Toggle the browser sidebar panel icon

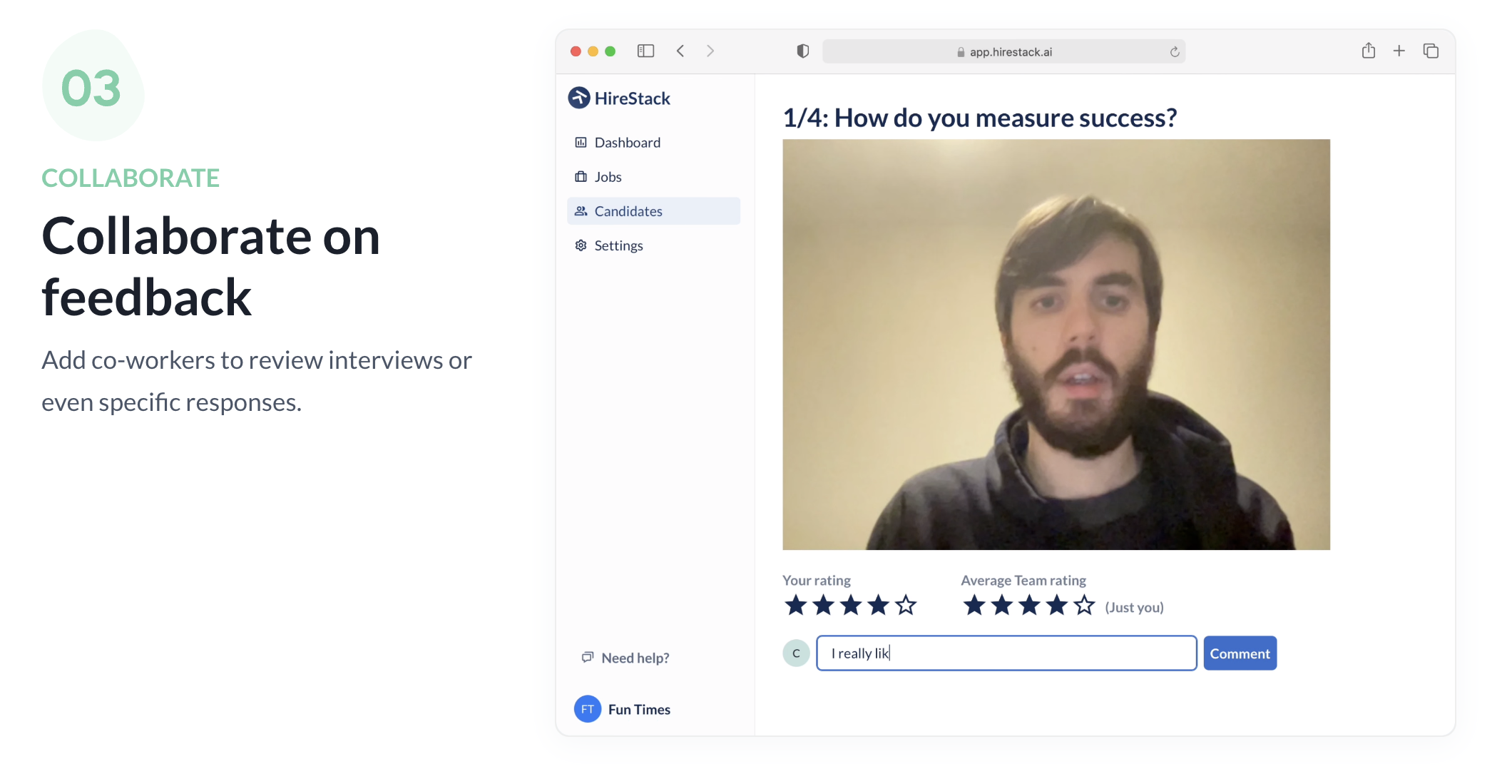click(x=645, y=51)
